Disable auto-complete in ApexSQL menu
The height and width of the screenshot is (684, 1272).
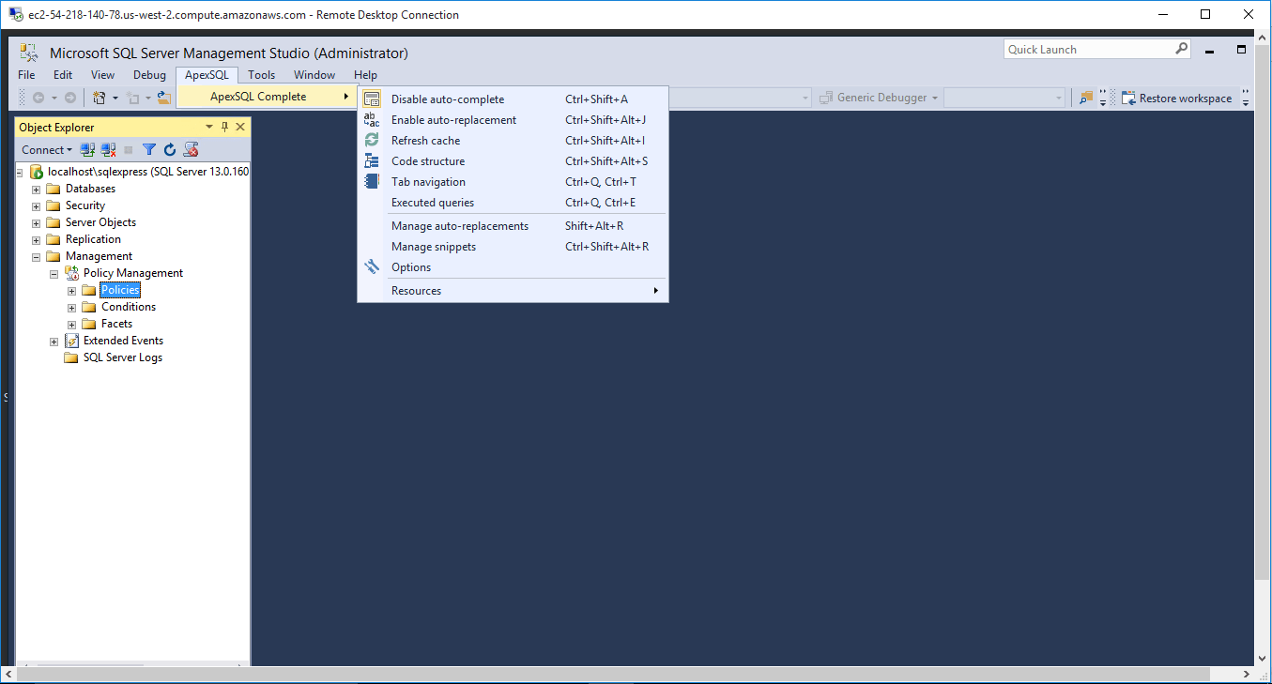click(x=447, y=99)
